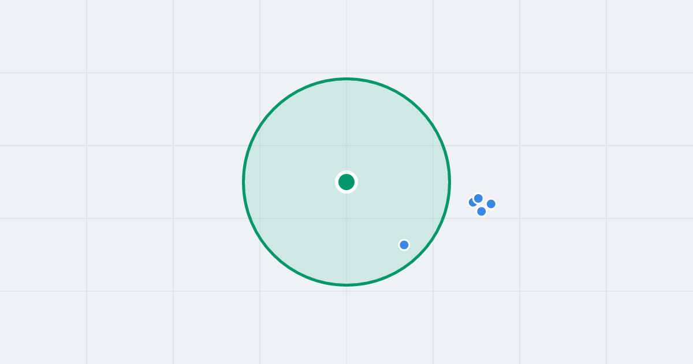This screenshot has height=364, width=693.
Task: Select the lowest blue dot in the cluster
Action: (482, 211)
